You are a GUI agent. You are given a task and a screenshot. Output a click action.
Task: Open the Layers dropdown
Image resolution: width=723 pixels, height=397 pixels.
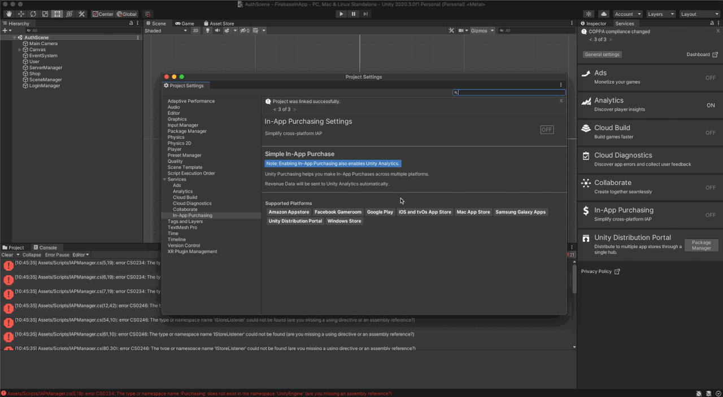(x=660, y=14)
